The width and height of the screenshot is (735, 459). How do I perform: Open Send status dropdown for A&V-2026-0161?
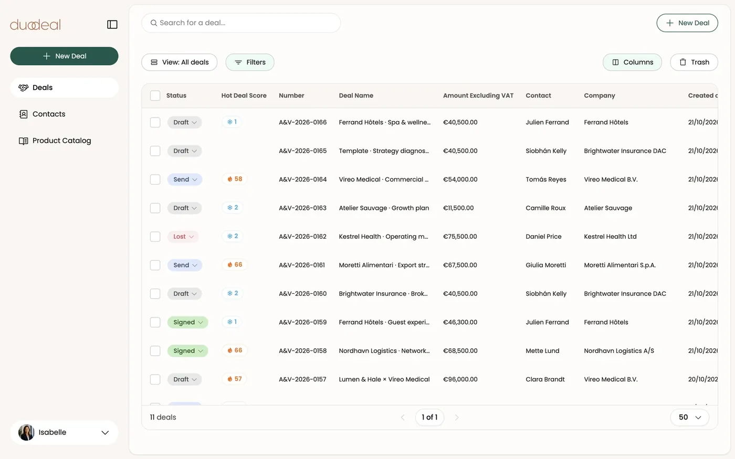tap(185, 265)
